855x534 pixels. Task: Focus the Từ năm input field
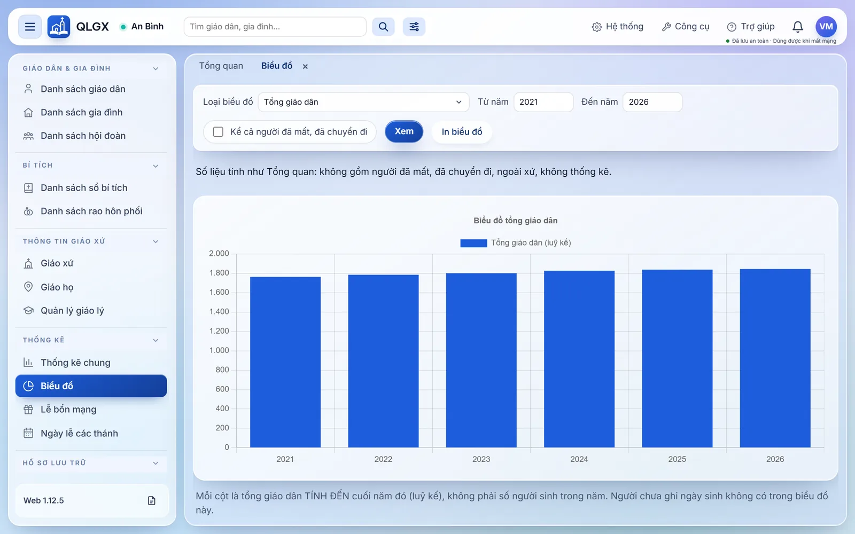[x=543, y=102]
